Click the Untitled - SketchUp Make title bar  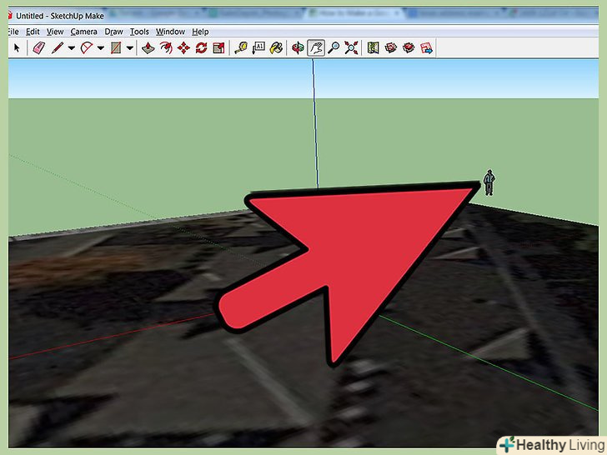[60, 16]
